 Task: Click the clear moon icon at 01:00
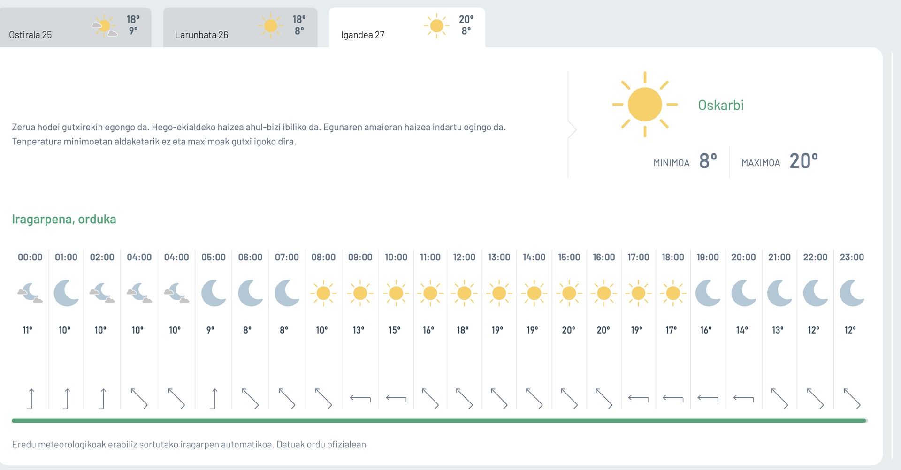pos(66,293)
